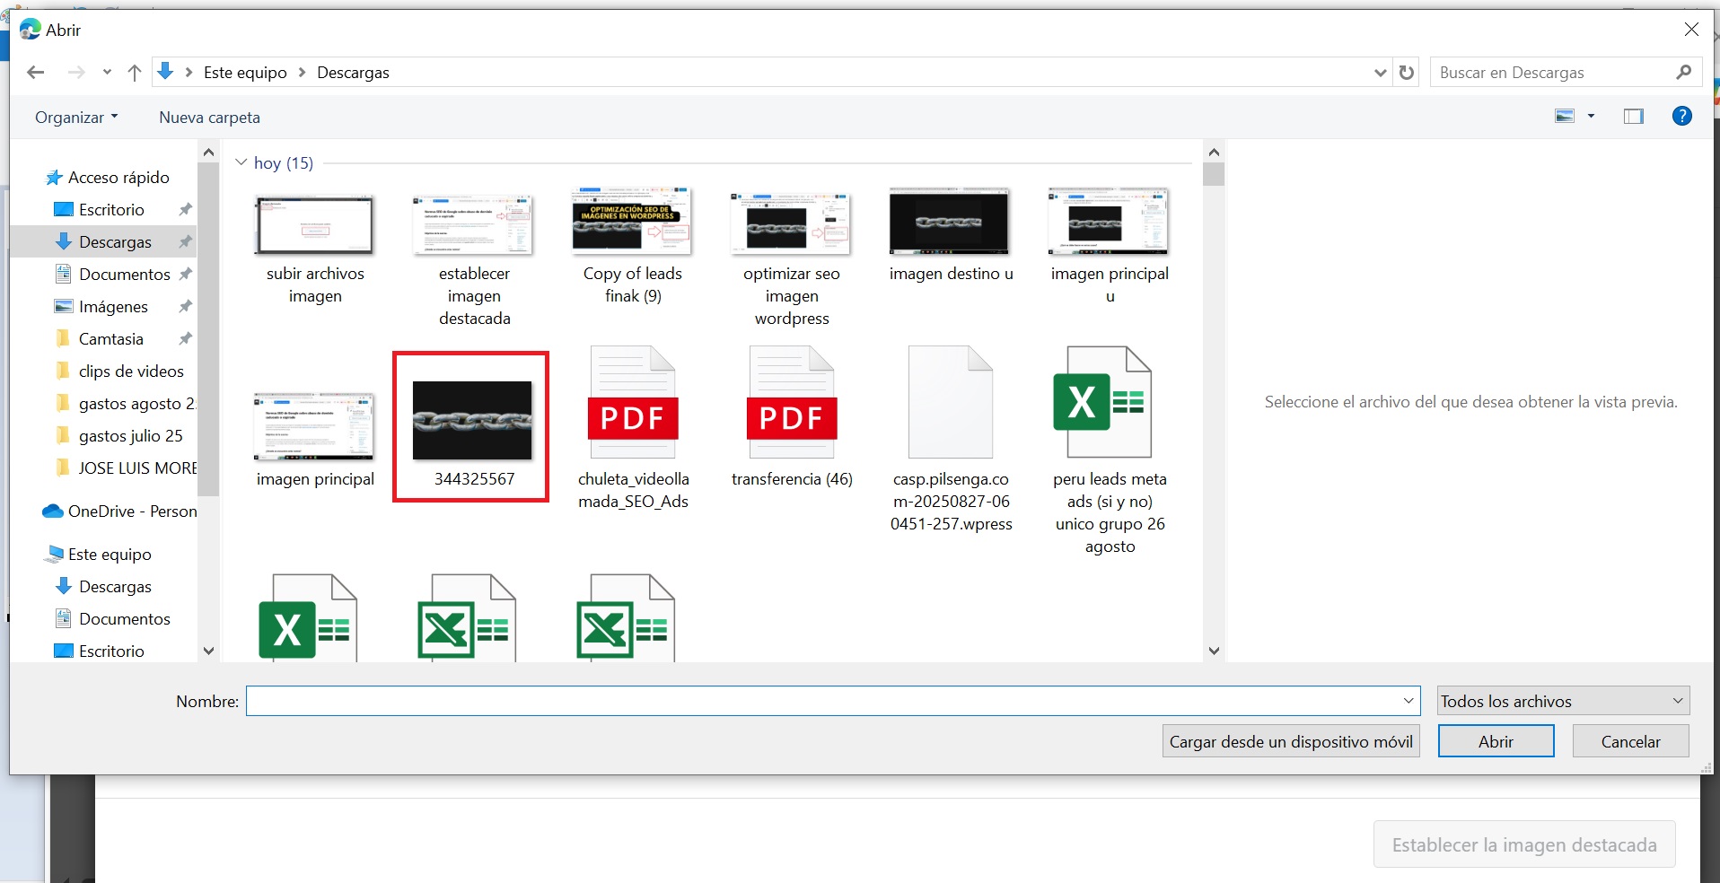This screenshot has width=1720, height=883.
Task: Click the change view layout icon
Action: (1565, 116)
